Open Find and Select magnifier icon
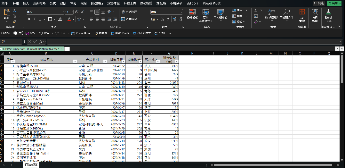Screen dimensions: 345x168 pos(286,12)
